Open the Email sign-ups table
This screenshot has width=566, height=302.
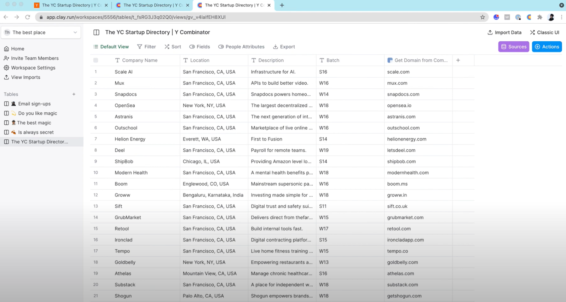pyautogui.click(x=34, y=104)
